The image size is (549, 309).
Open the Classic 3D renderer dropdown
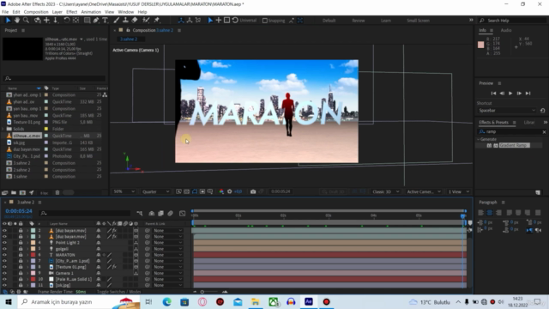tap(385, 191)
